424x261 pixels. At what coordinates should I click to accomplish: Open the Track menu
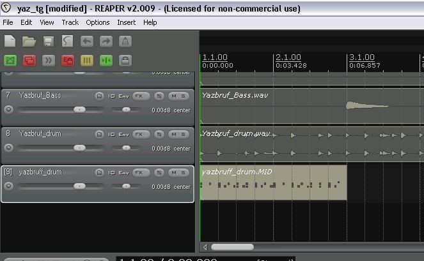tap(70, 22)
